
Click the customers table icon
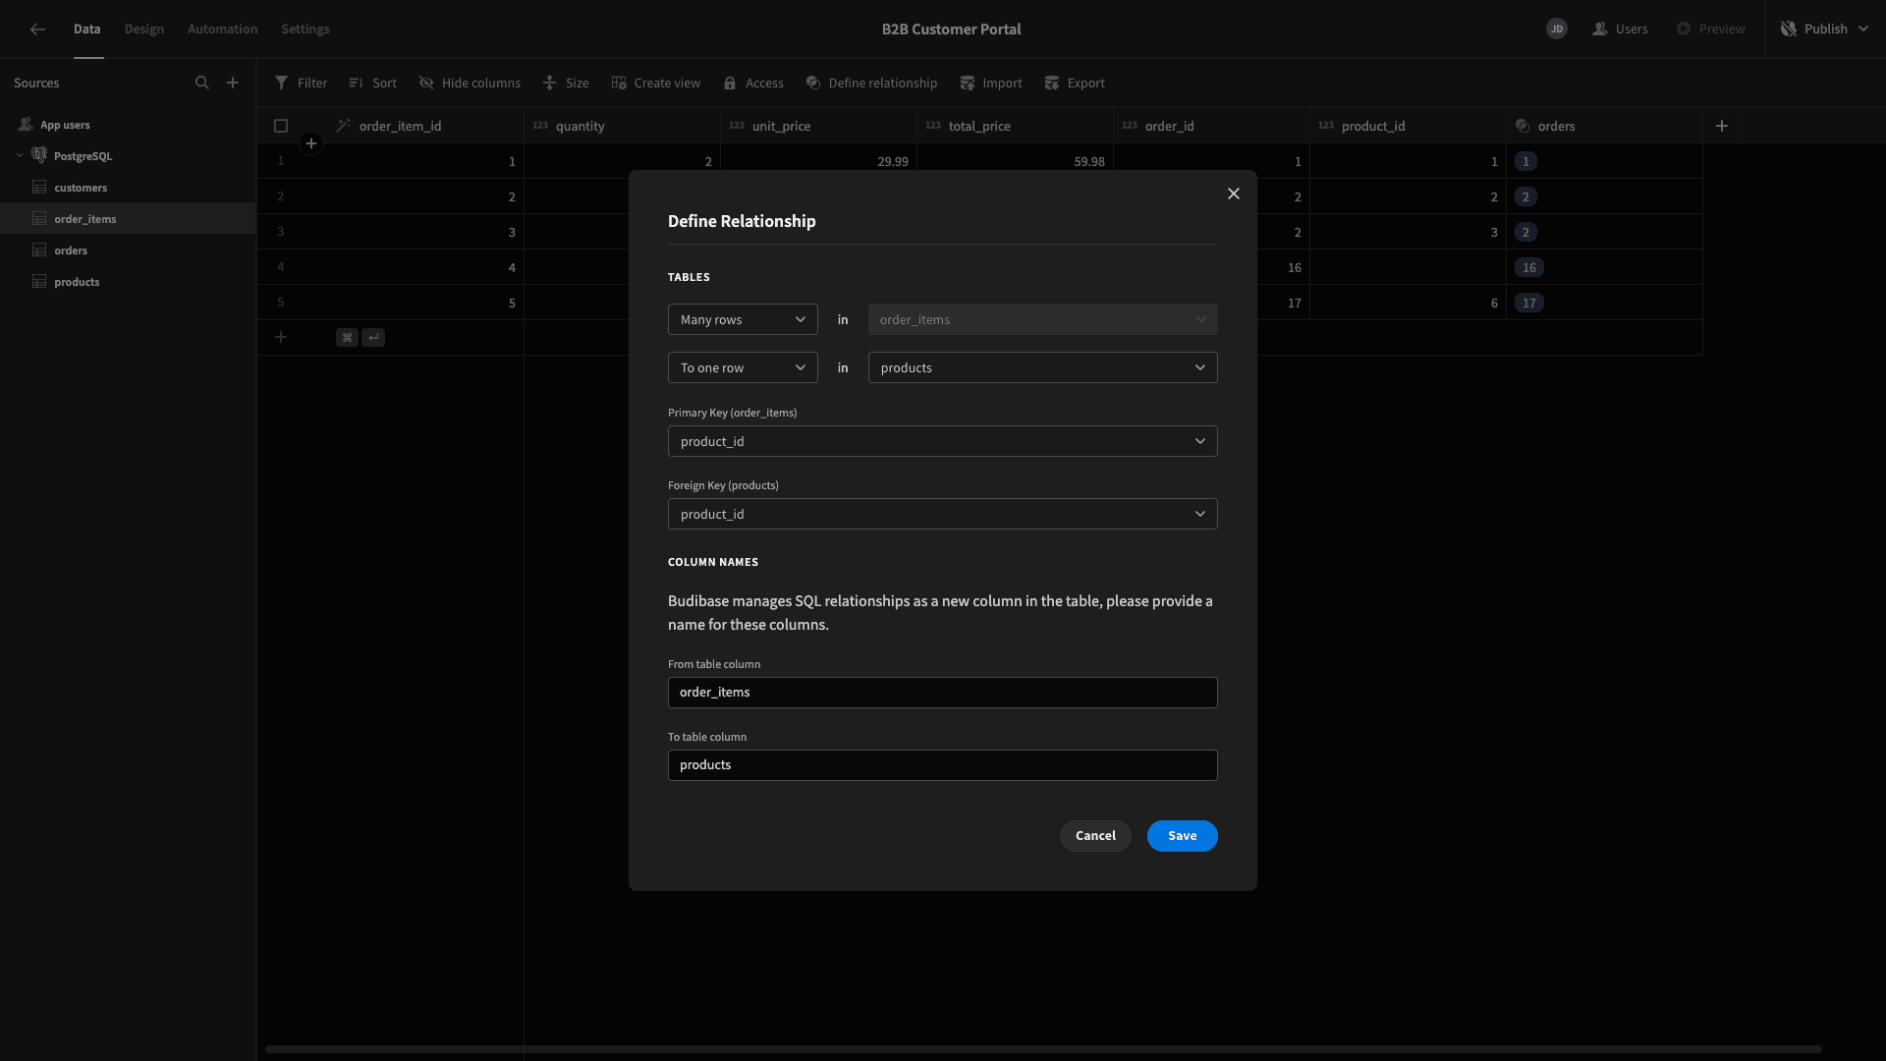pos(39,188)
